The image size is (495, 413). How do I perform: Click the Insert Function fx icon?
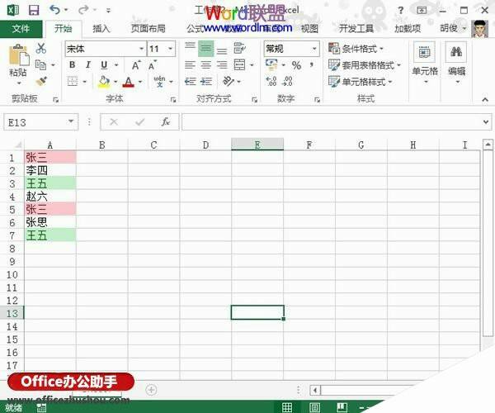[x=166, y=121]
